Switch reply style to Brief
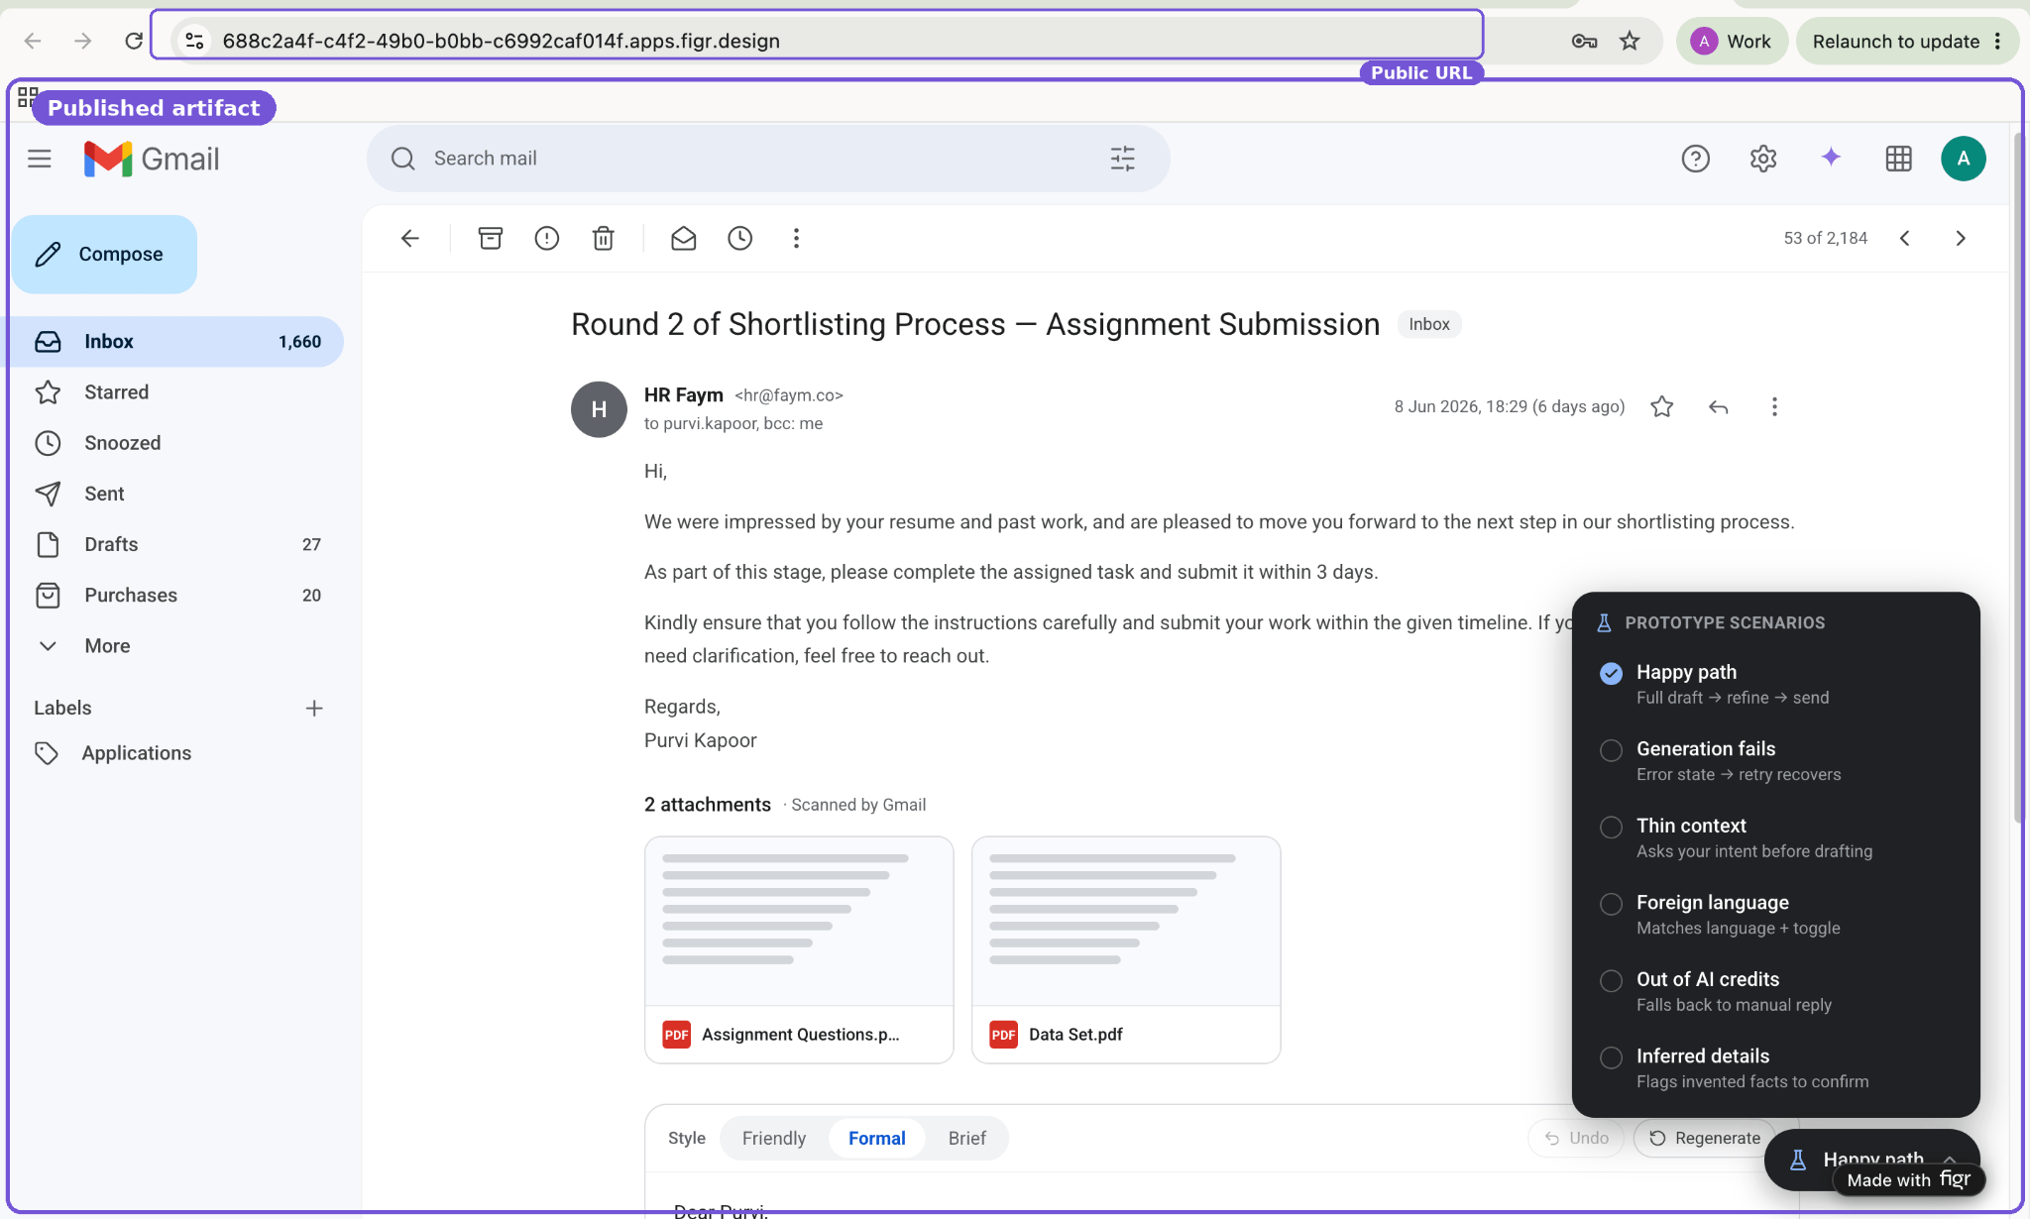 pos(966,1138)
